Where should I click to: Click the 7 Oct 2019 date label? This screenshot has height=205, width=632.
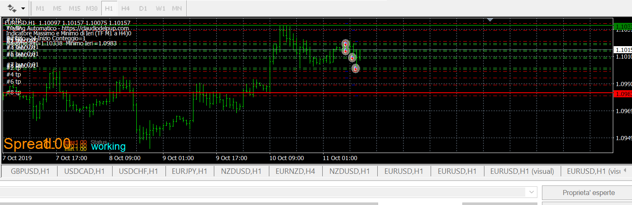coord(17,158)
